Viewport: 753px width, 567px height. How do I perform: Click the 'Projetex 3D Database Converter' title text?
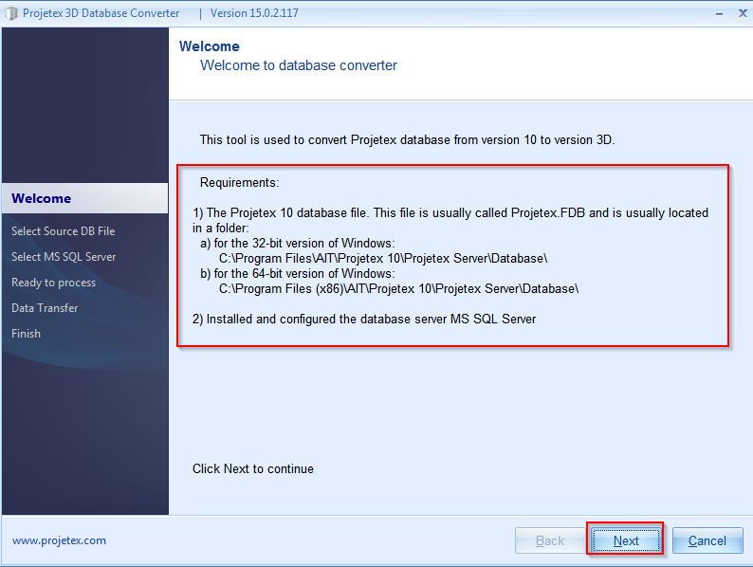point(101,13)
